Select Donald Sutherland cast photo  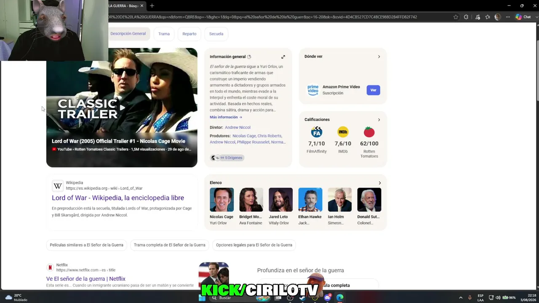(x=369, y=199)
